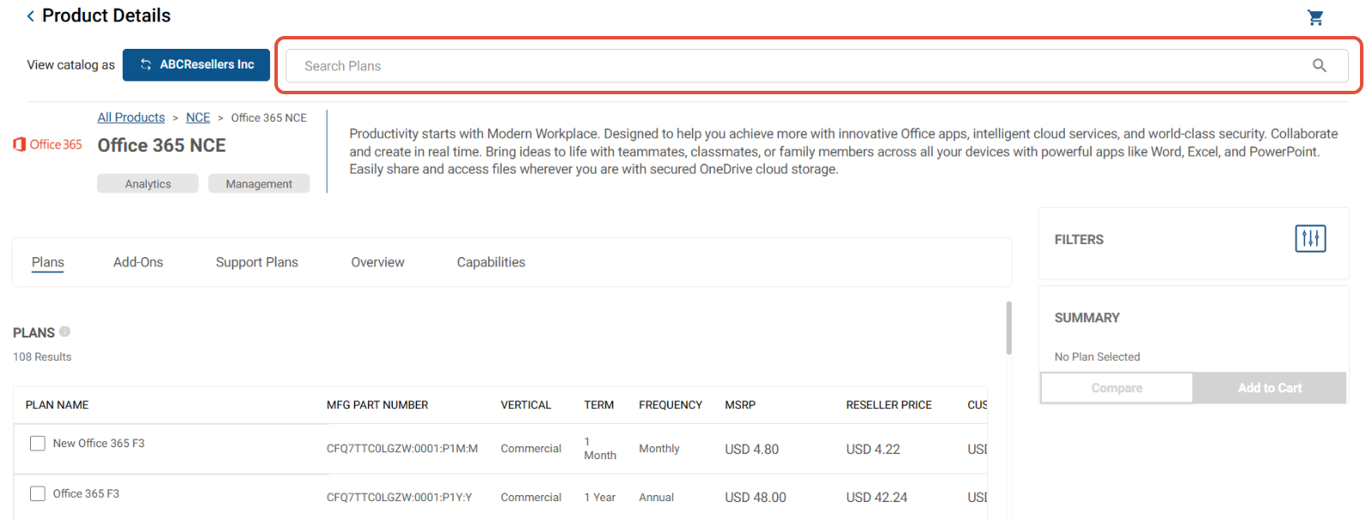Check the Office 365 F3 annual plan checkbox
This screenshot has width=1372, height=520.
point(38,494)
